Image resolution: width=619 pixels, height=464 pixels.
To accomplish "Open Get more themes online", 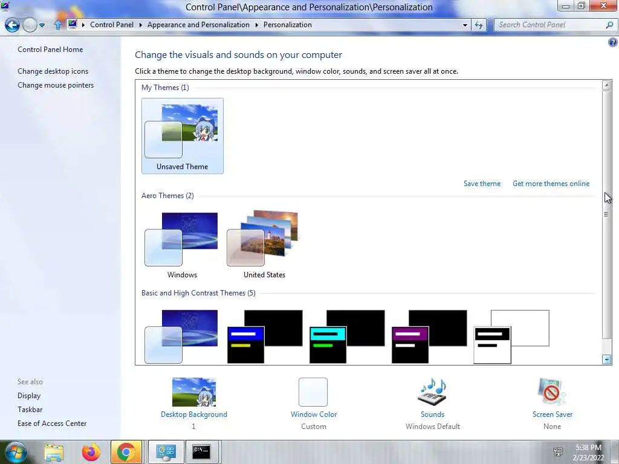I will (551, 184).
